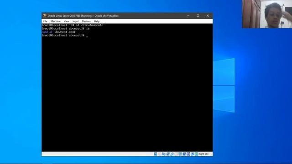
Task: Click the VirtualBox window title text
Action: click(83, 16)
